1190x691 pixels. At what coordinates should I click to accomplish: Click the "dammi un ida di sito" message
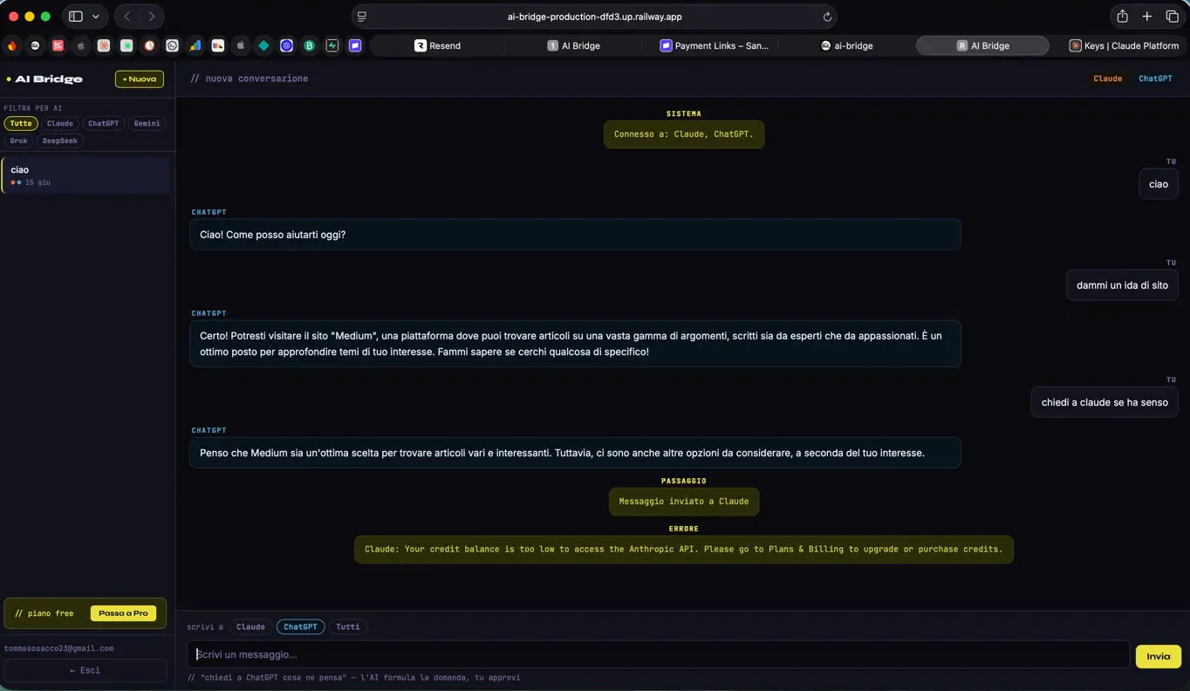coord(1122,285)
